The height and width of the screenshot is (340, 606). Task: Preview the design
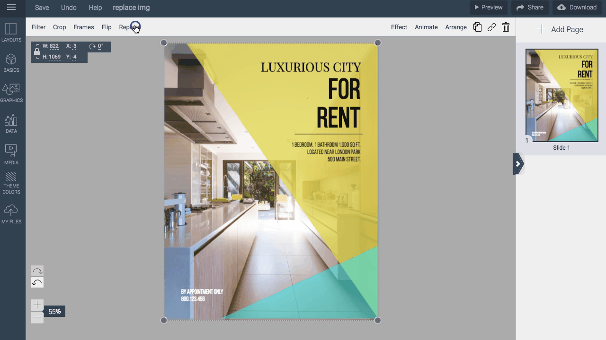tap(488, 7)
